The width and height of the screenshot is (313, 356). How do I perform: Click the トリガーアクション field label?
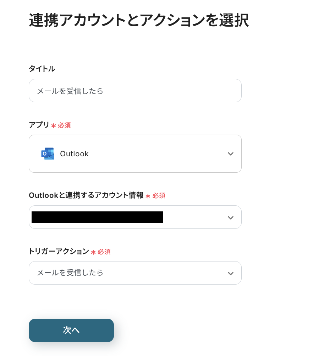(59, 251)
